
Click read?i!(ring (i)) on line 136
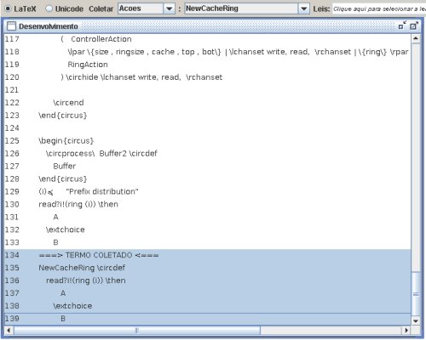click(86, 280)
